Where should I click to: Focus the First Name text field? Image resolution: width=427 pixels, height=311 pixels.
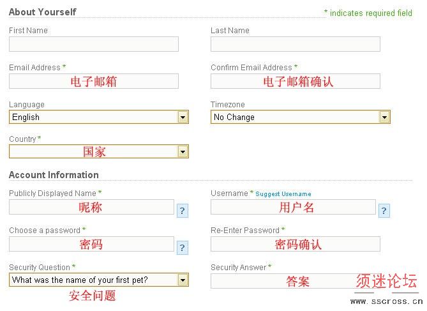94,44
